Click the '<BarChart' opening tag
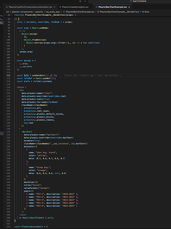 click(27, 132)
